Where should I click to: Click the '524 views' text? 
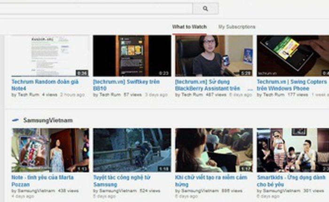(150, 191)
